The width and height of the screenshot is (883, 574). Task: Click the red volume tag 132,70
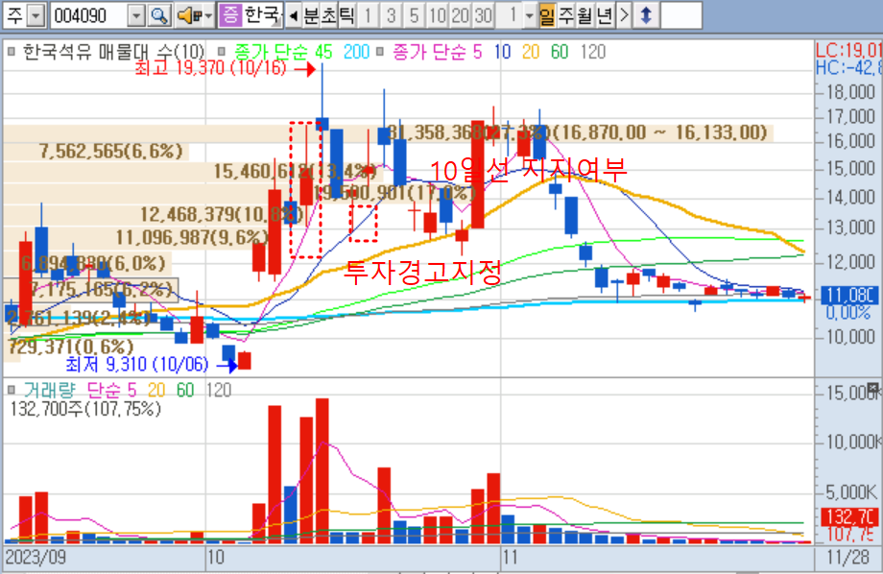[849, 516]
